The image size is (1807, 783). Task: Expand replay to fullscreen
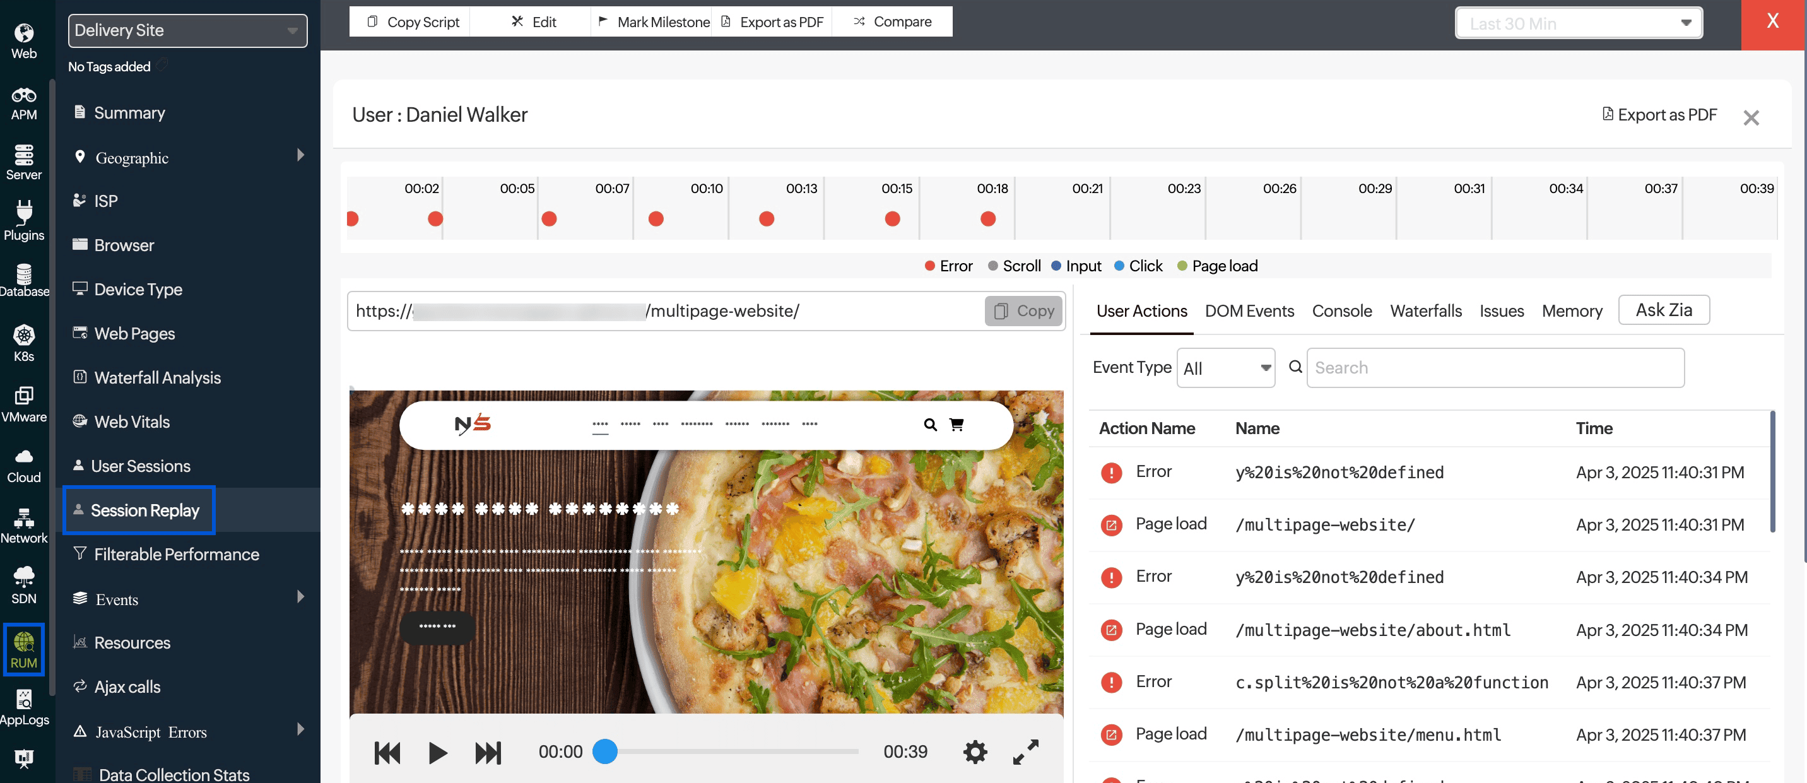pos(1025,752)
